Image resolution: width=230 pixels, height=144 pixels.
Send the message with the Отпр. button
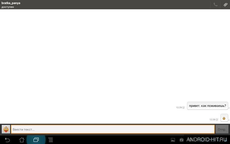[222, 129]
